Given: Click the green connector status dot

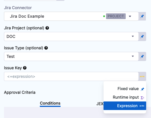Looking at the screenshot, I should click(x=104, y=16).
